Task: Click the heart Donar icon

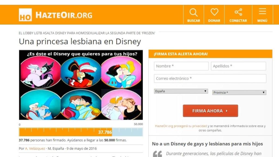Action: (214, 12)
